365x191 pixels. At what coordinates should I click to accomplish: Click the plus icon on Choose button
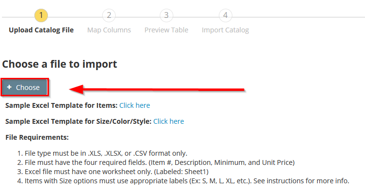pos(9,87)
